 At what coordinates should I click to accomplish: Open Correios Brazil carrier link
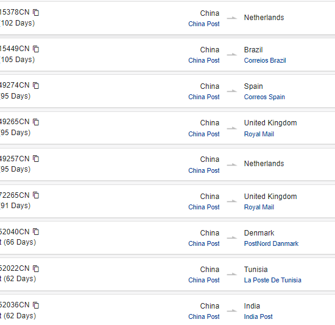pos(265,60)
